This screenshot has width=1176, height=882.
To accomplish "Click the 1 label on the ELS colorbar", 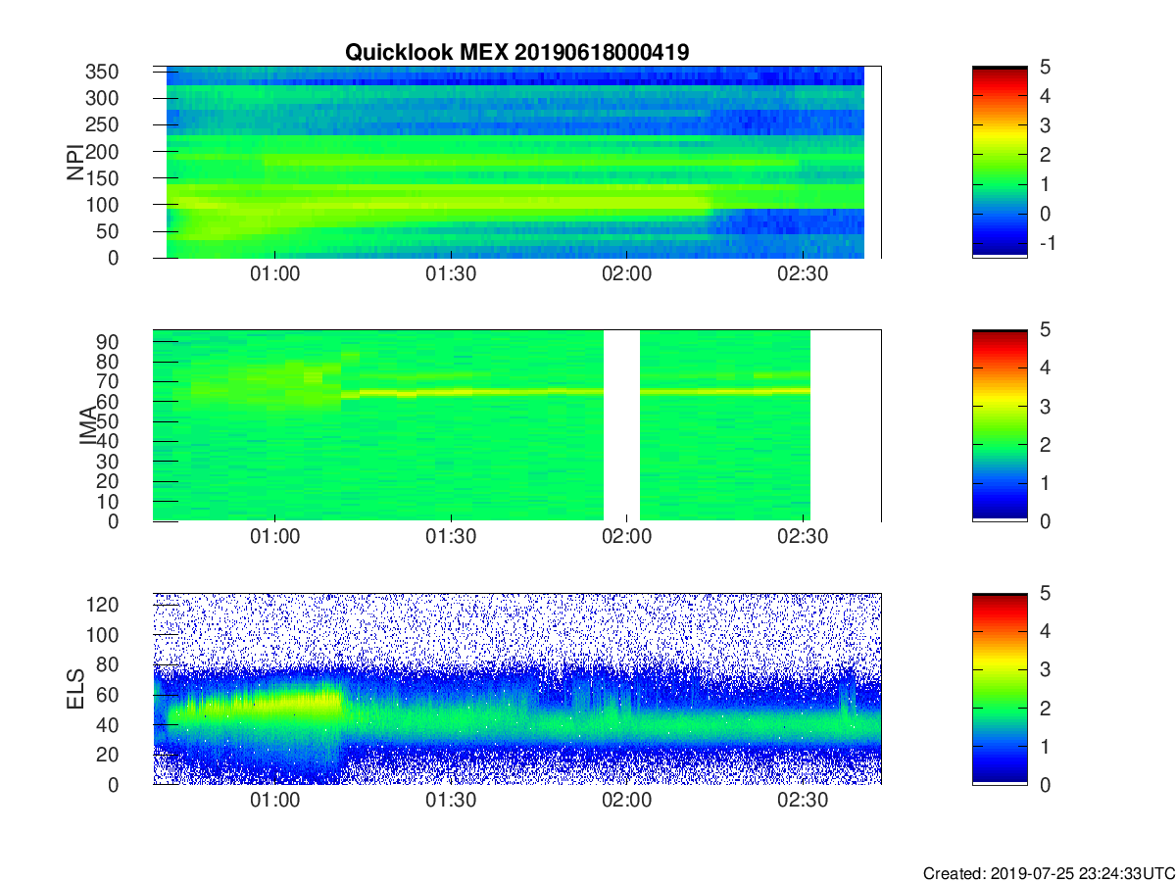I will 1044,746.
